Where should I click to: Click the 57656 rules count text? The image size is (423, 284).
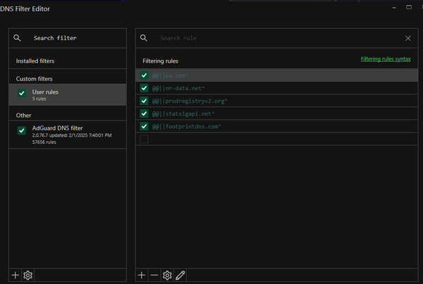(x=44, y=142)
